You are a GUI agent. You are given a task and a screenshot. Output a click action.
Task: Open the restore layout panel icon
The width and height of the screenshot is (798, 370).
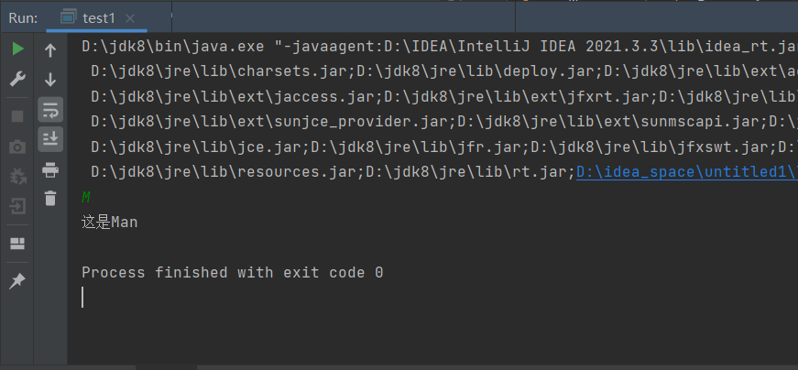point(17,244)
